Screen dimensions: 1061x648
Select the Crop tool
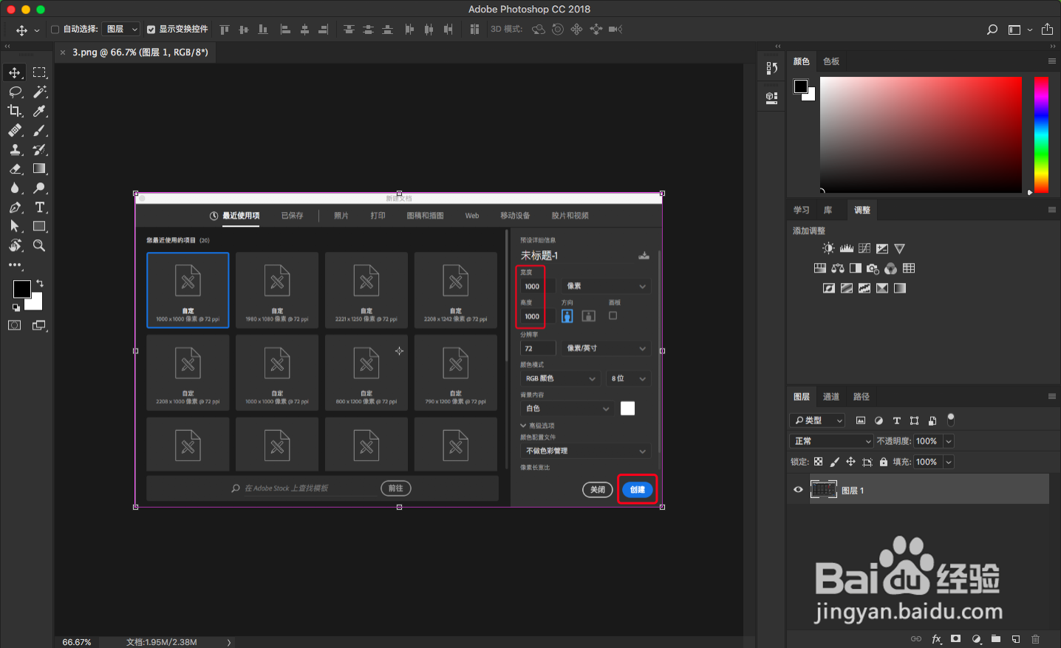[x=15, y=111]
